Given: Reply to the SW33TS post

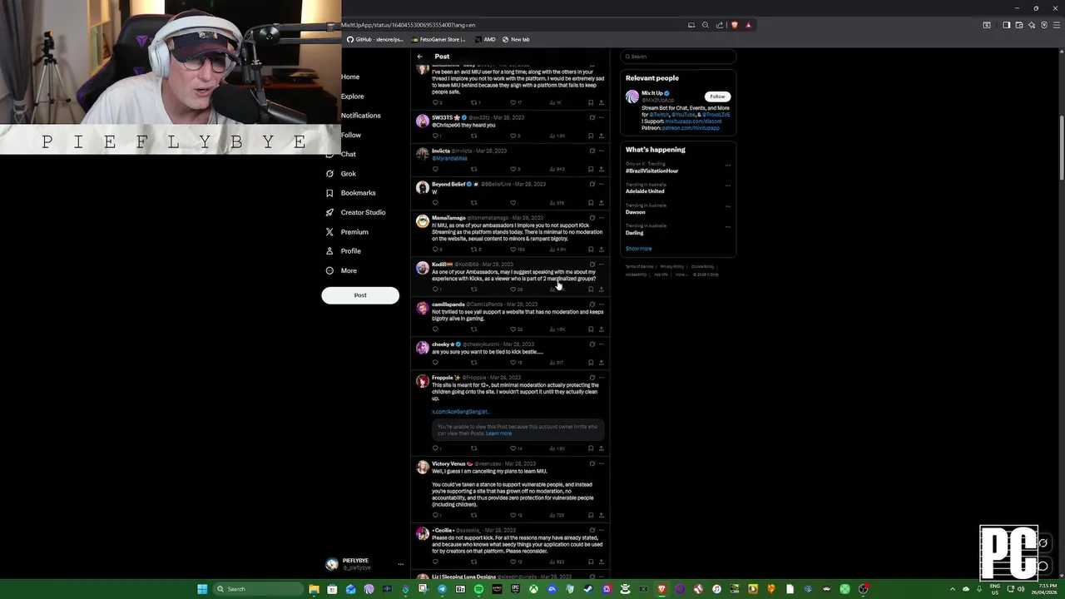Looking at the screenshot, I should tap(436, 136).
